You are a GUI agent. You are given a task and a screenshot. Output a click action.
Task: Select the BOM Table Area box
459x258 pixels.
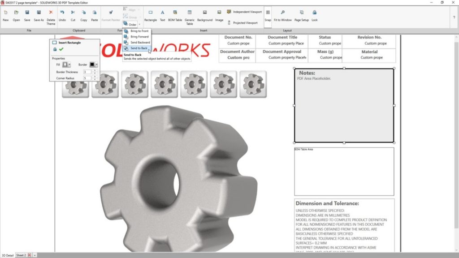pos(344,172)
